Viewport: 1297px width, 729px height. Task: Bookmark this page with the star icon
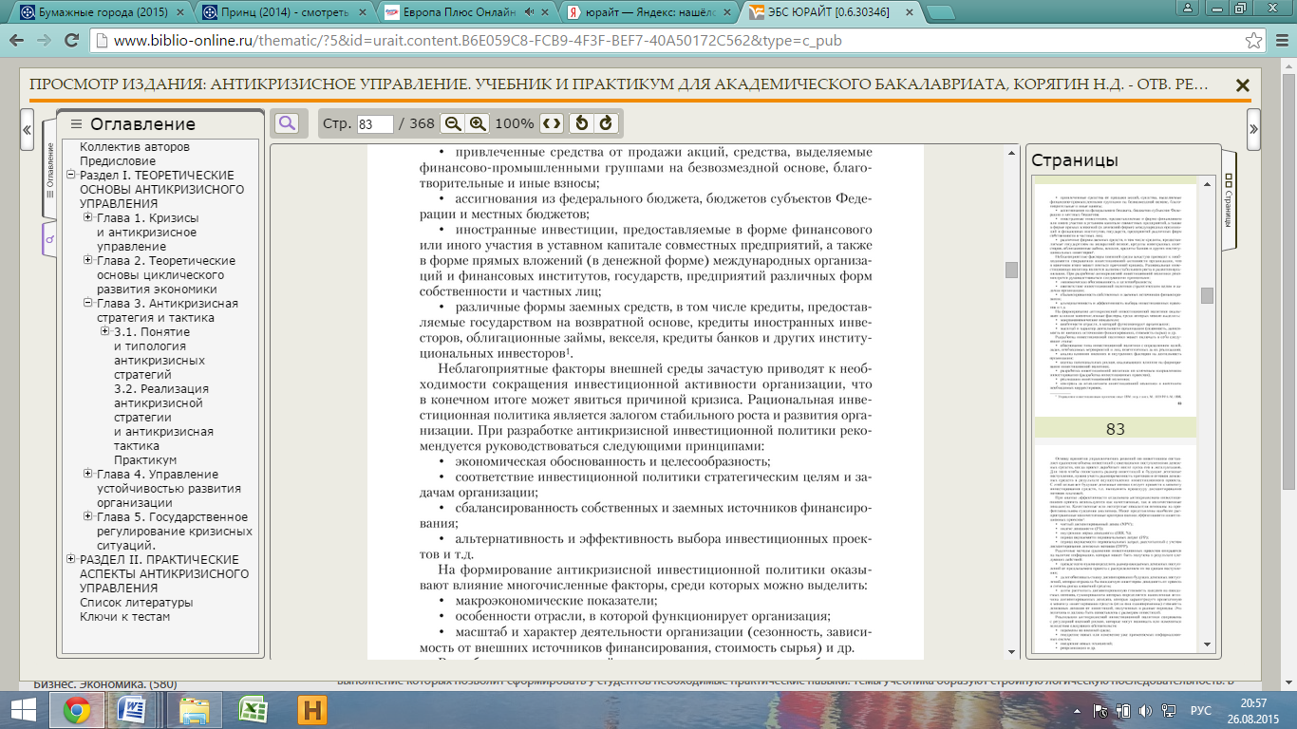1253,41
